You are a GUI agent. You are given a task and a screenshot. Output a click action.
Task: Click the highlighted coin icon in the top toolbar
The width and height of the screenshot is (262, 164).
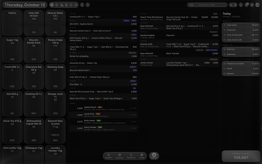click(x=52, y=5)
